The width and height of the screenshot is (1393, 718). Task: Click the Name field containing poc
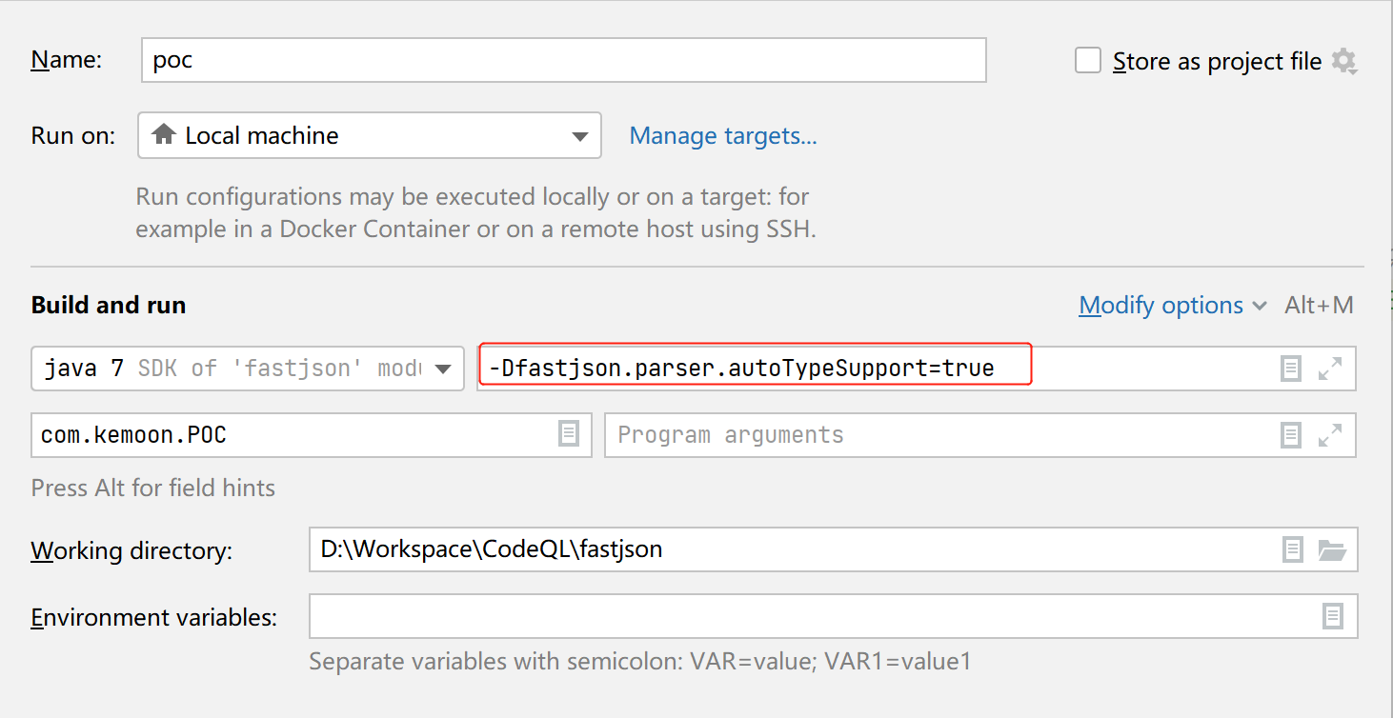(x=562, y=60)
